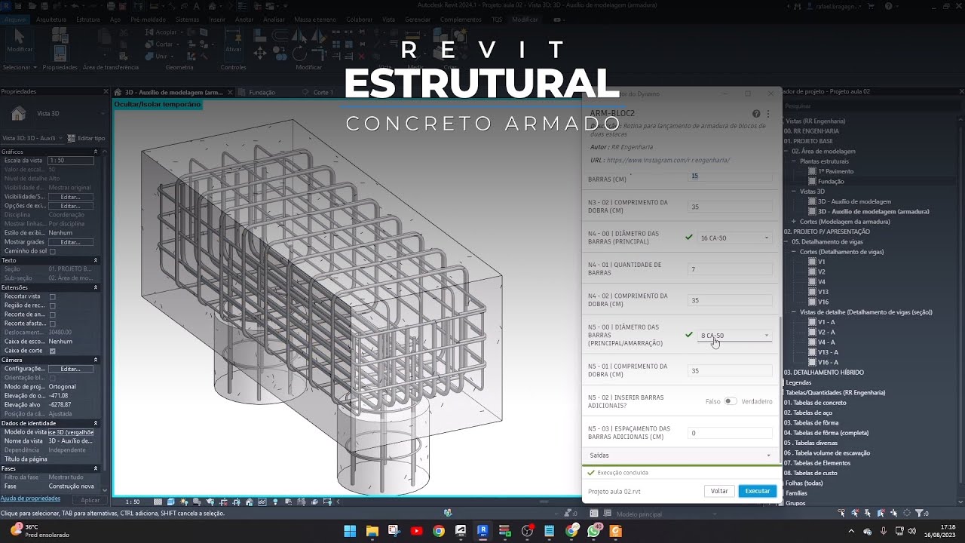Click the Windows Start button

350,531
